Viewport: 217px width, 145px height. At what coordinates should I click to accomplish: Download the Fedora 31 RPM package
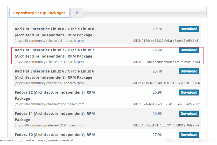189,114
